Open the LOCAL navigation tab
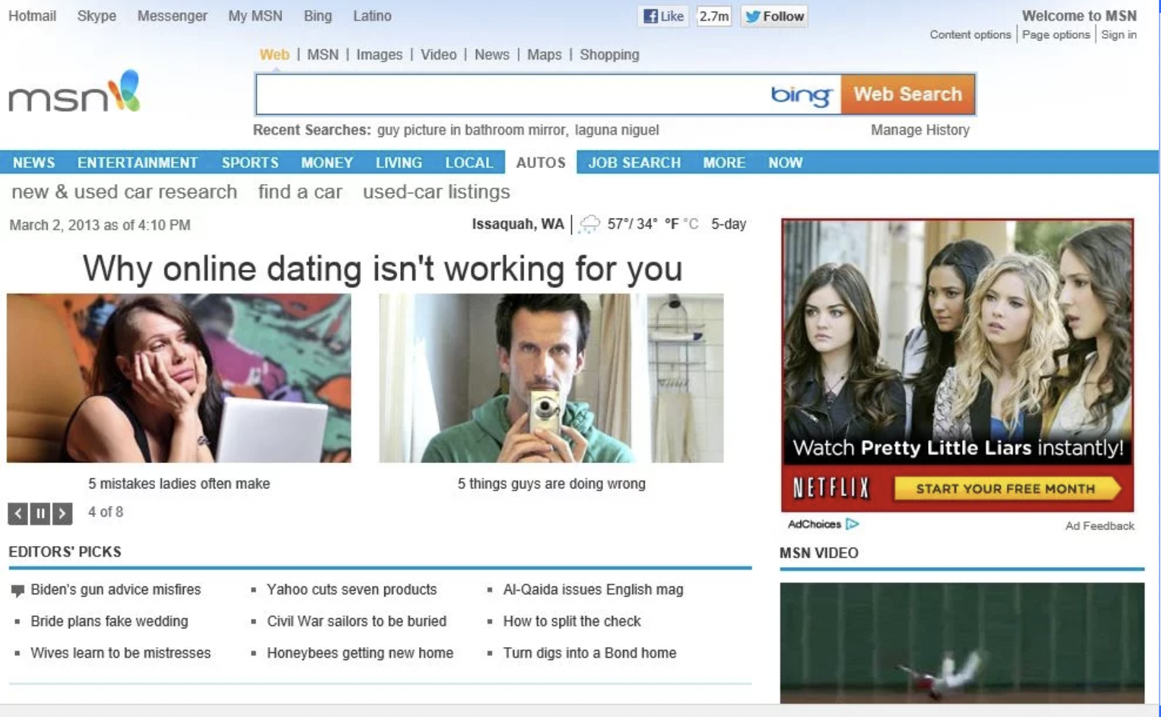1161x717 pixels. point(469,162)
